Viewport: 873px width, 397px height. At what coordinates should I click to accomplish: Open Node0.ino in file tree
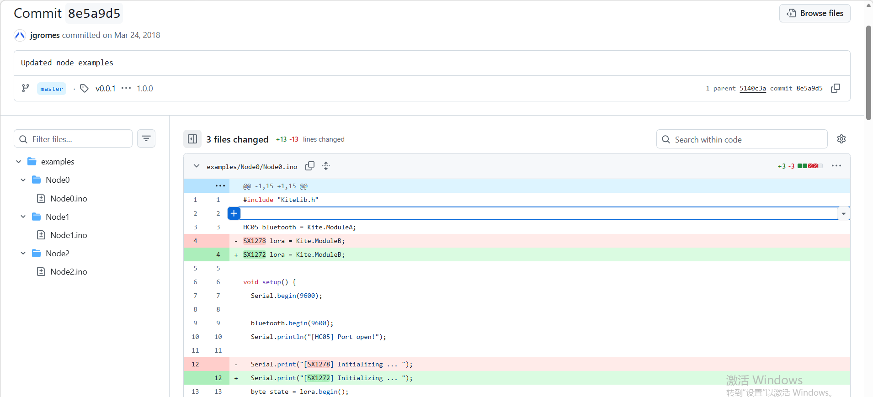pos(69,198)
